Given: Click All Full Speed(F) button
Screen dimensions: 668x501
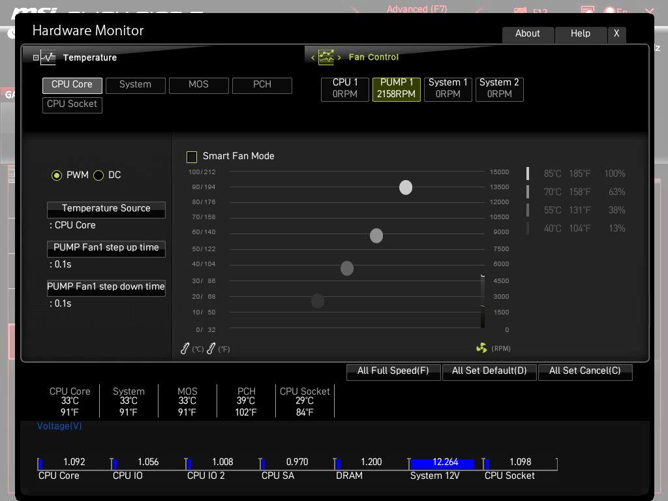Looking at the screenshot, I should coord(393,371).
